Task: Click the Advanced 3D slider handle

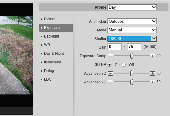Action: (132, 73)
